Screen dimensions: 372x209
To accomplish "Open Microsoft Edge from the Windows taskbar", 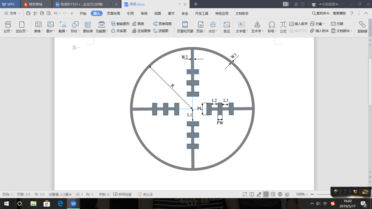I will [60, 204].
